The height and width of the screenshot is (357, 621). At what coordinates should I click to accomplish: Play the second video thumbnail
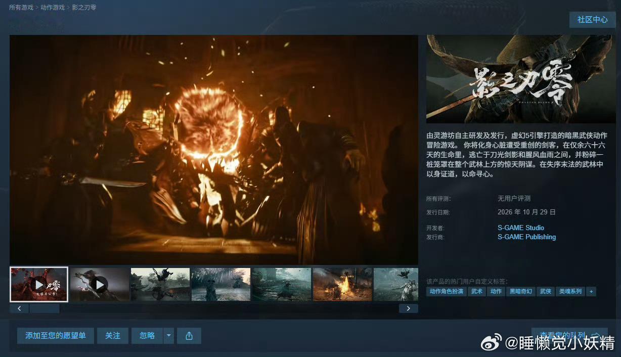[x=100, y=284]
